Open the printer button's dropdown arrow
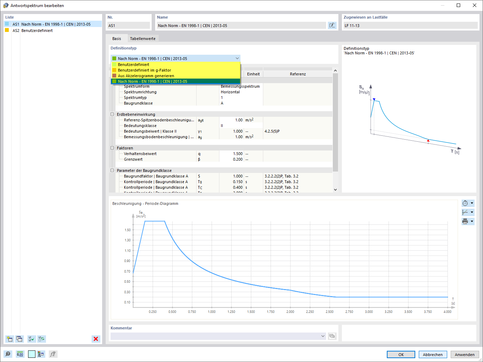This screenshot has height=362, width=483. coord(472,221)
